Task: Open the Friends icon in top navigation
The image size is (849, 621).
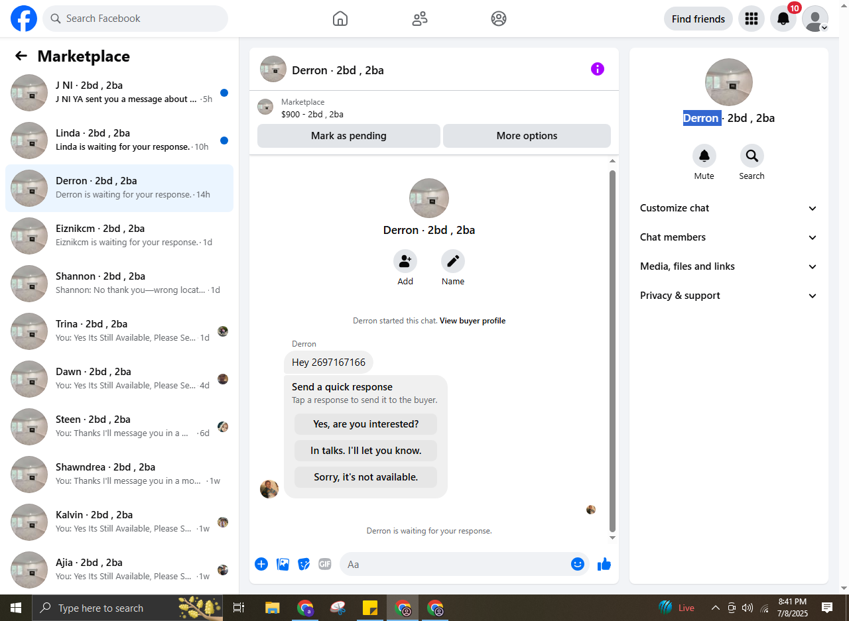Action: 420,19
